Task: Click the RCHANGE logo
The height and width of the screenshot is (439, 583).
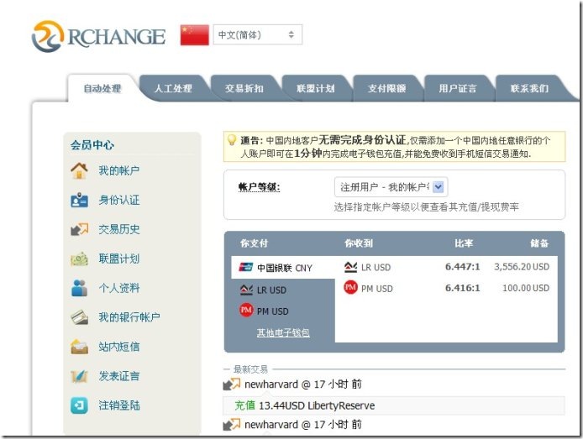Action: coord(98,36)
